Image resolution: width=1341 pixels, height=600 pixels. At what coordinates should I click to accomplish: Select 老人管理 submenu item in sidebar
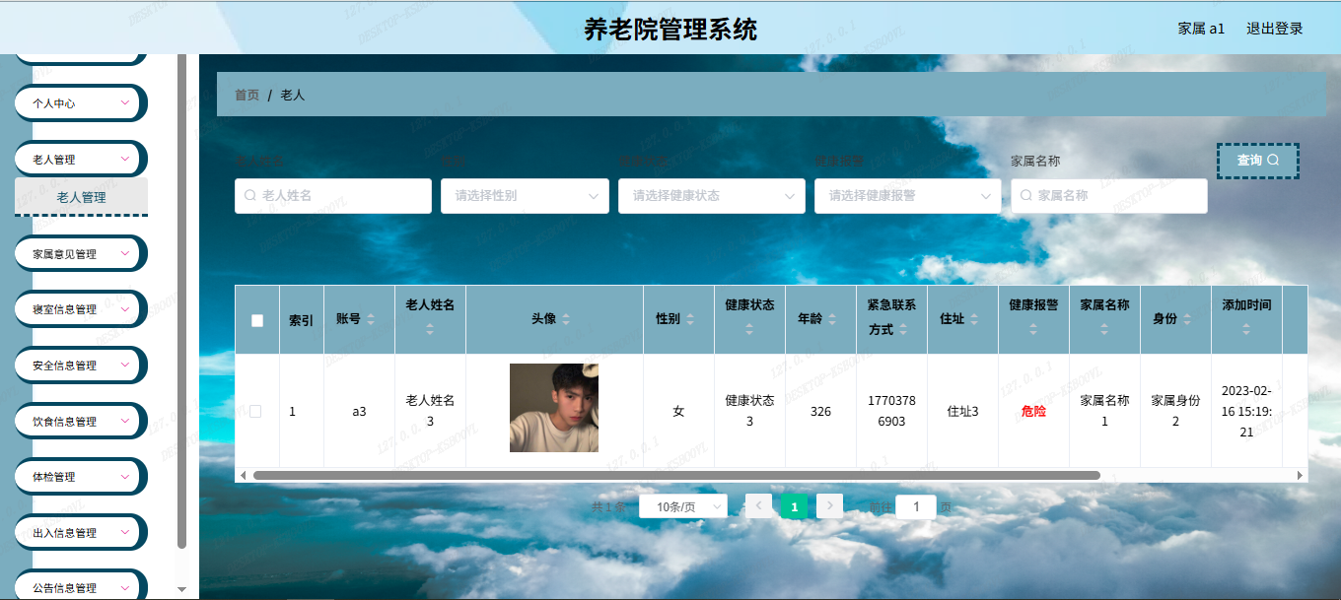coord(81,197)
